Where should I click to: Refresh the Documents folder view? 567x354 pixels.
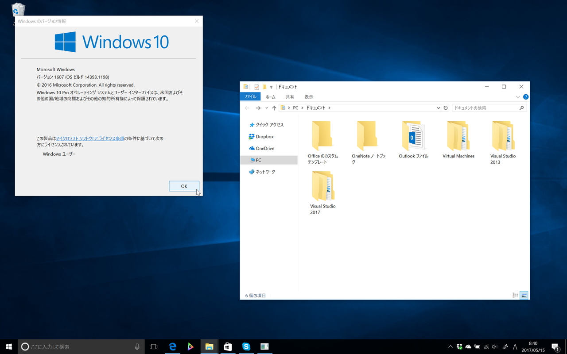click(x=445, y=108)
